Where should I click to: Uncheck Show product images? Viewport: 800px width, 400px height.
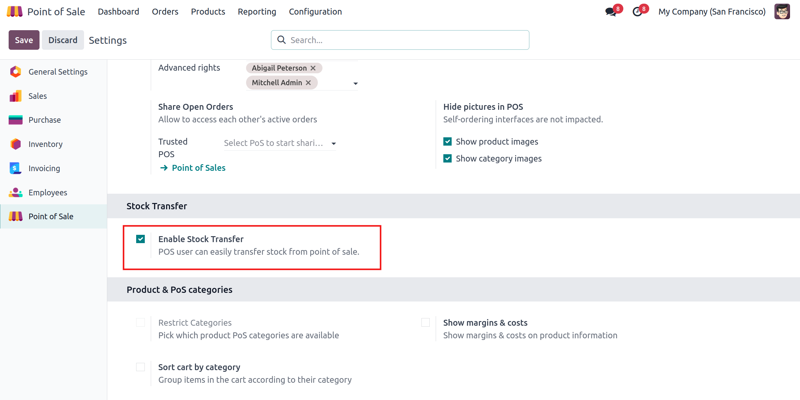[x=448, y=142]
